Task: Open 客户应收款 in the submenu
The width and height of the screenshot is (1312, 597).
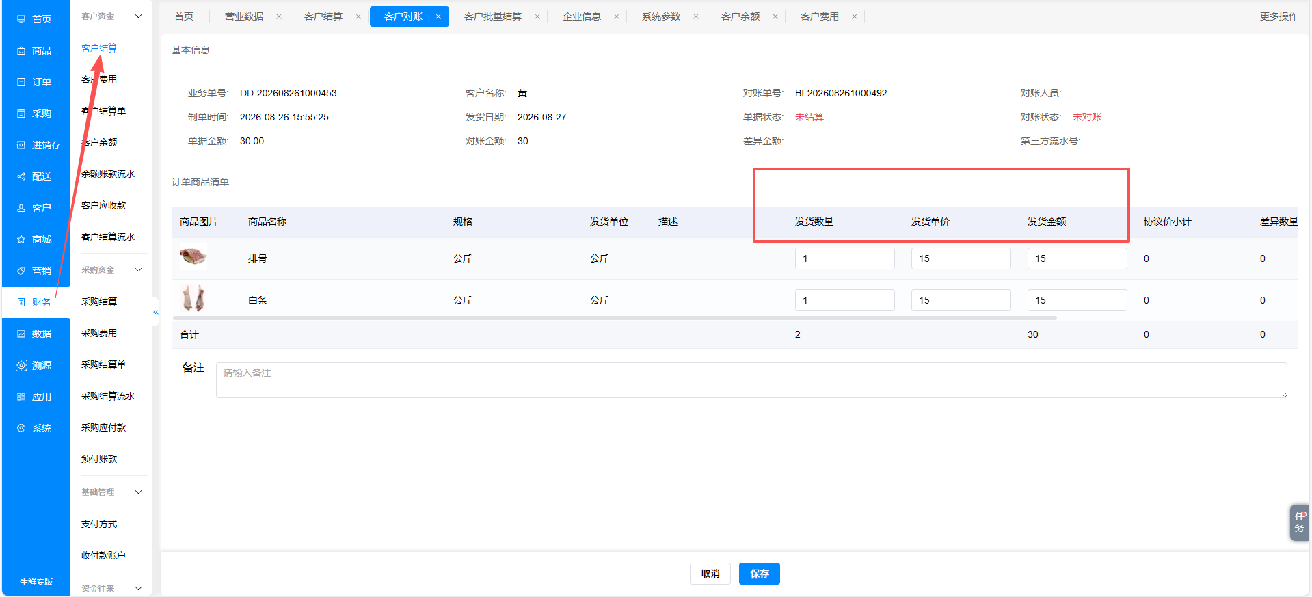Action: click(104, 205)
